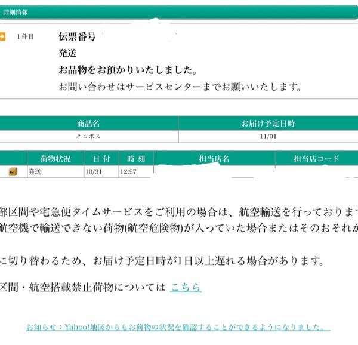358x345 pixels.
Task: Click the orange arrow icon beside 1件目
Action: coord(3,36)
